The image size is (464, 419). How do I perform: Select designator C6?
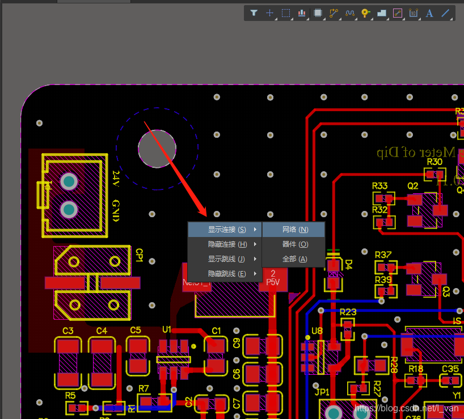click(x=237, y=374)
